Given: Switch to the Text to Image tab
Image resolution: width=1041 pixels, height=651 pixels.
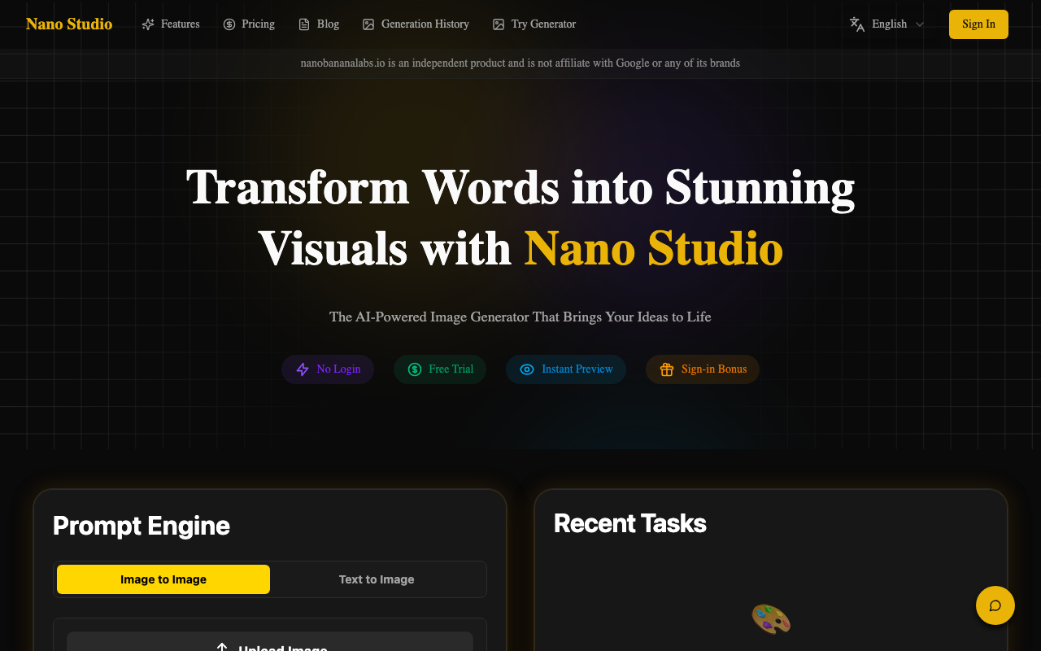Looking at the screenshot, I should 377,579.
